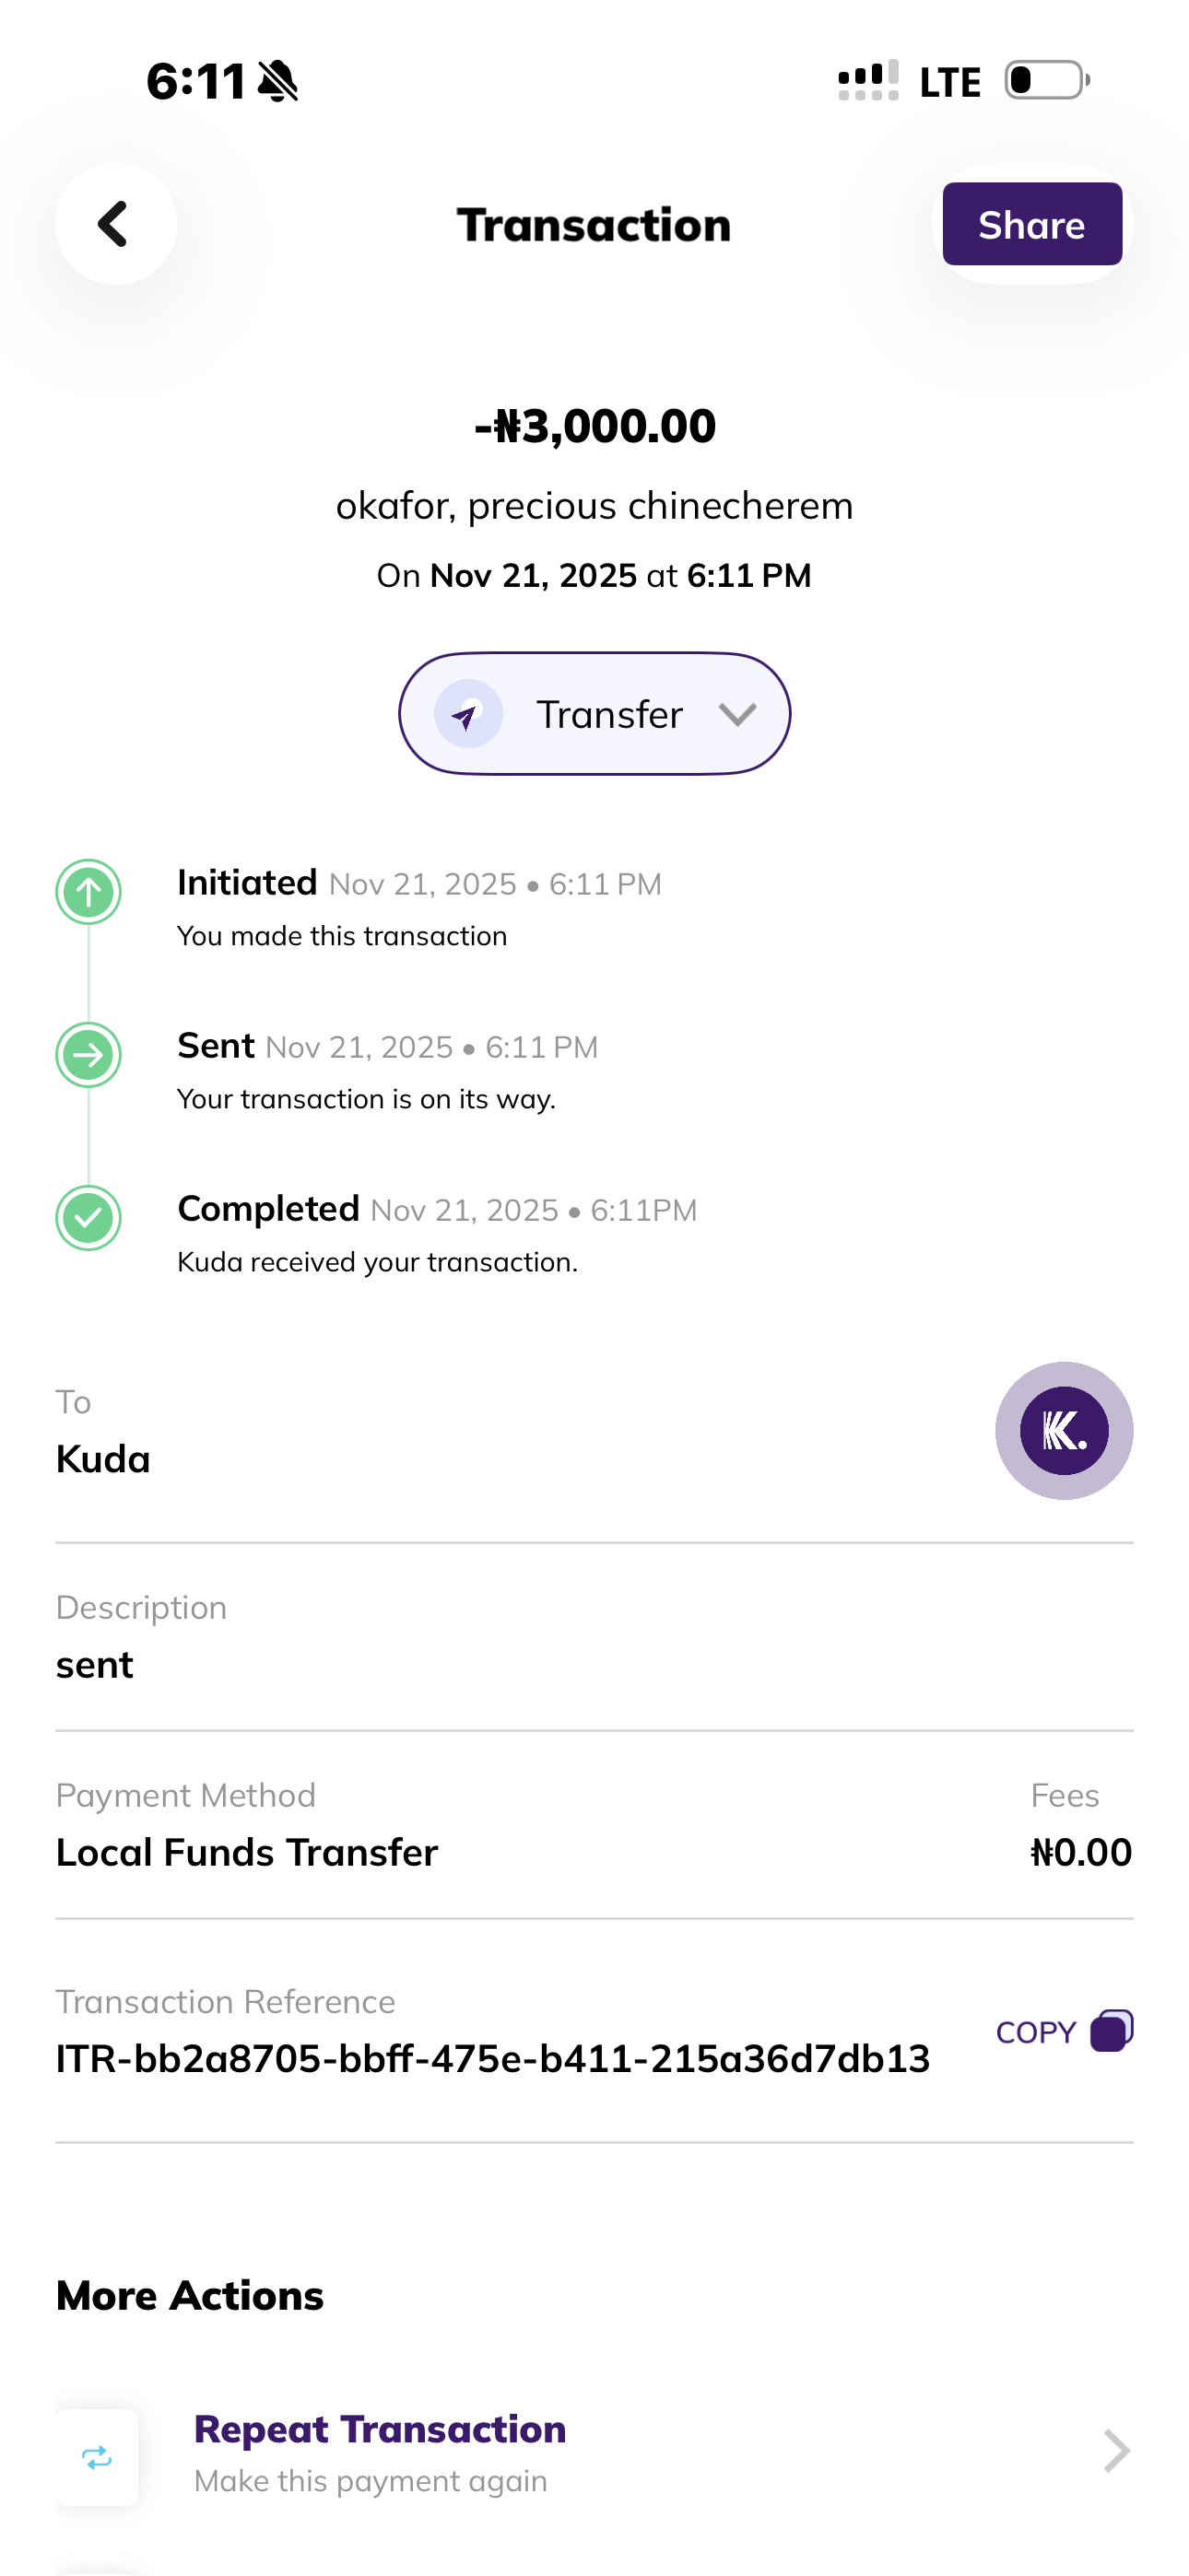Open Repeat Transaction via right chevron
The image size is (1189, 2576).
click(1116, 2451)
